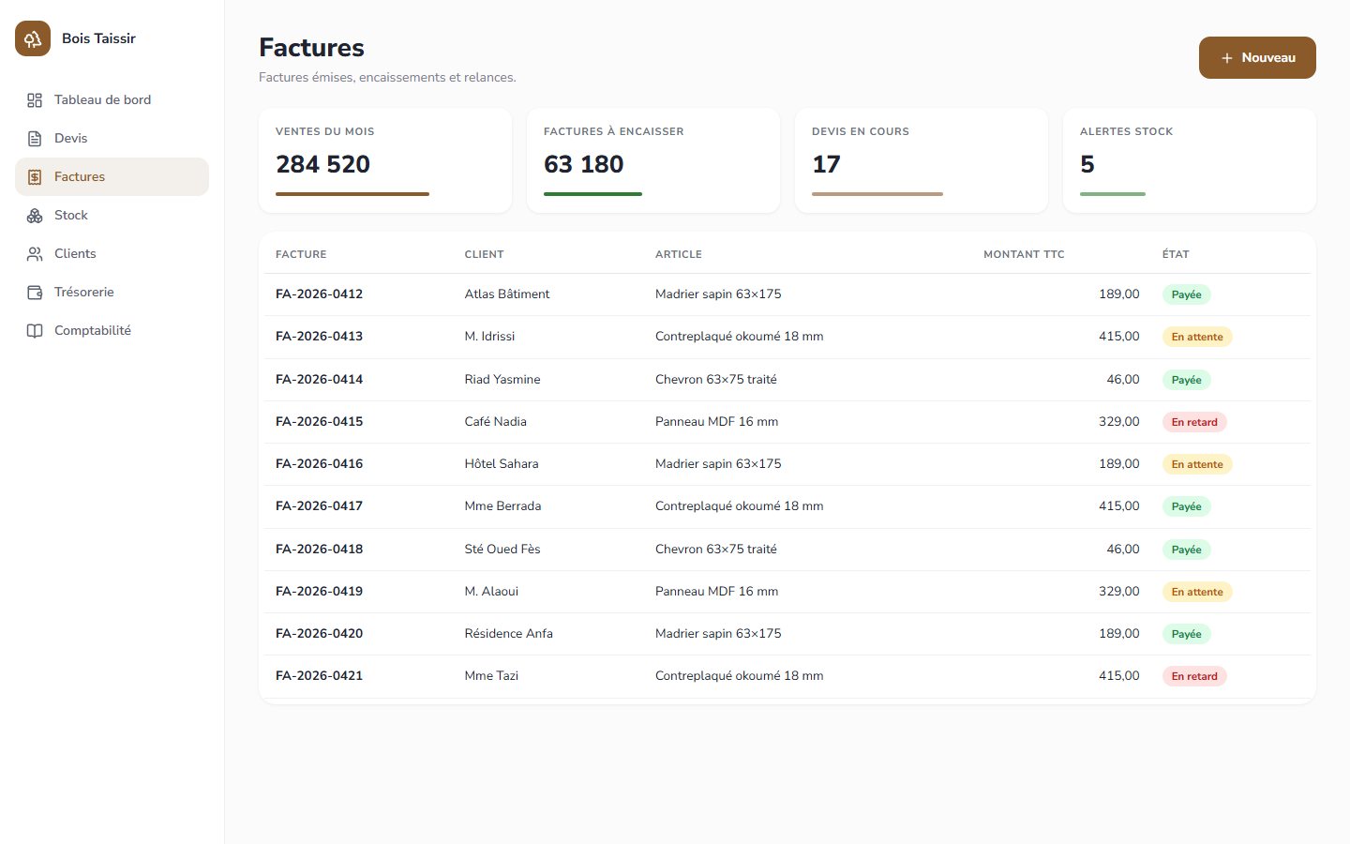Select Comptabilité in the sidebar
The width and height of the screenshot is (1350, 844).
pyautogui.click(x=112, y=331)
